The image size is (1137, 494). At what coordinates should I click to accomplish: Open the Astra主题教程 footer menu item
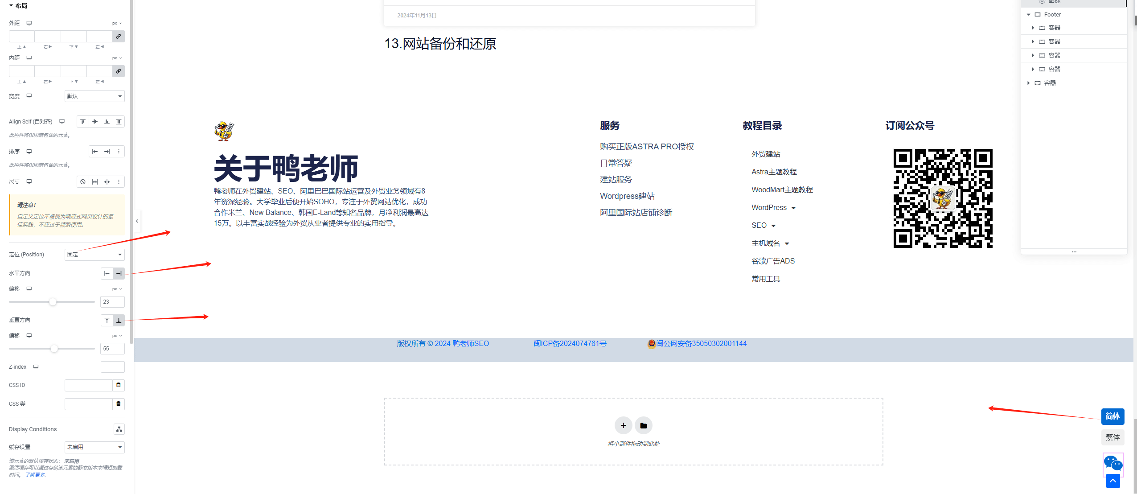point(774,172)
